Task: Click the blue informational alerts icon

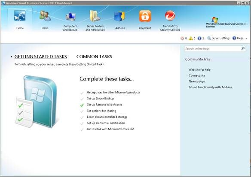Action: point(199,38)
